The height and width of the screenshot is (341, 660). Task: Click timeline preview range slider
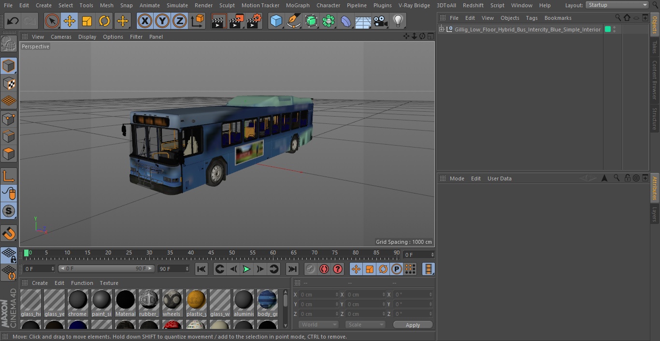[106, 268]
